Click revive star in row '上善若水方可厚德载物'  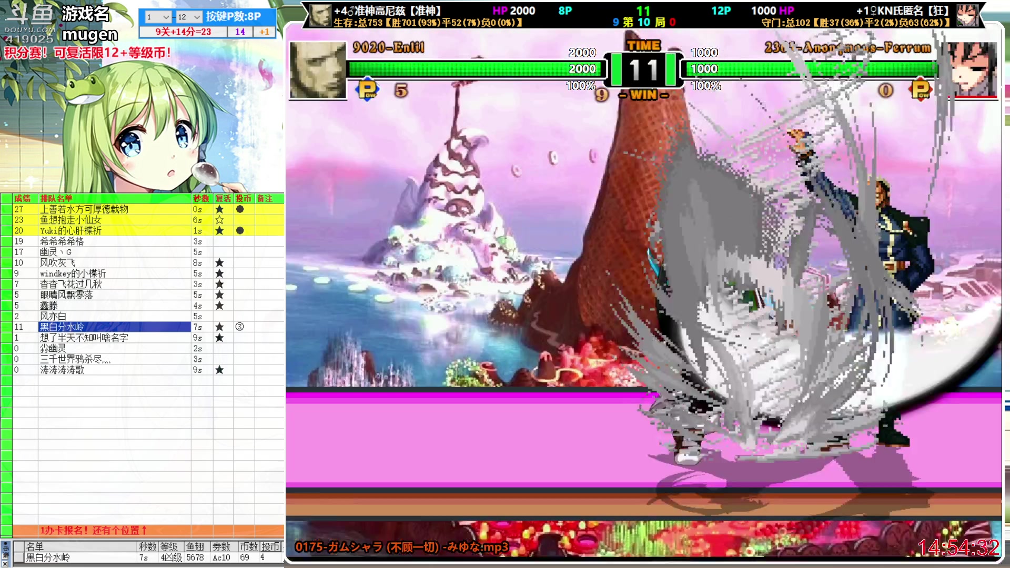(219, 209)
